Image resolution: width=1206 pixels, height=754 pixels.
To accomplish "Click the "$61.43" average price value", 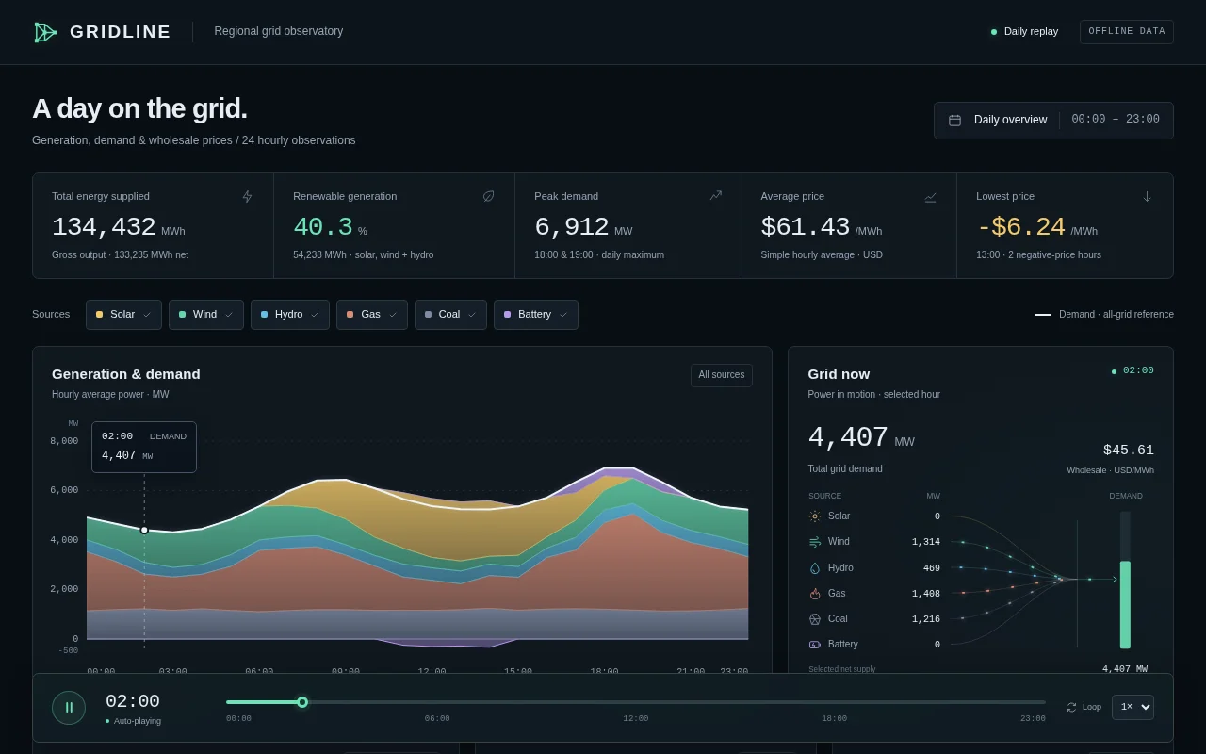I will tap(806, 227).
